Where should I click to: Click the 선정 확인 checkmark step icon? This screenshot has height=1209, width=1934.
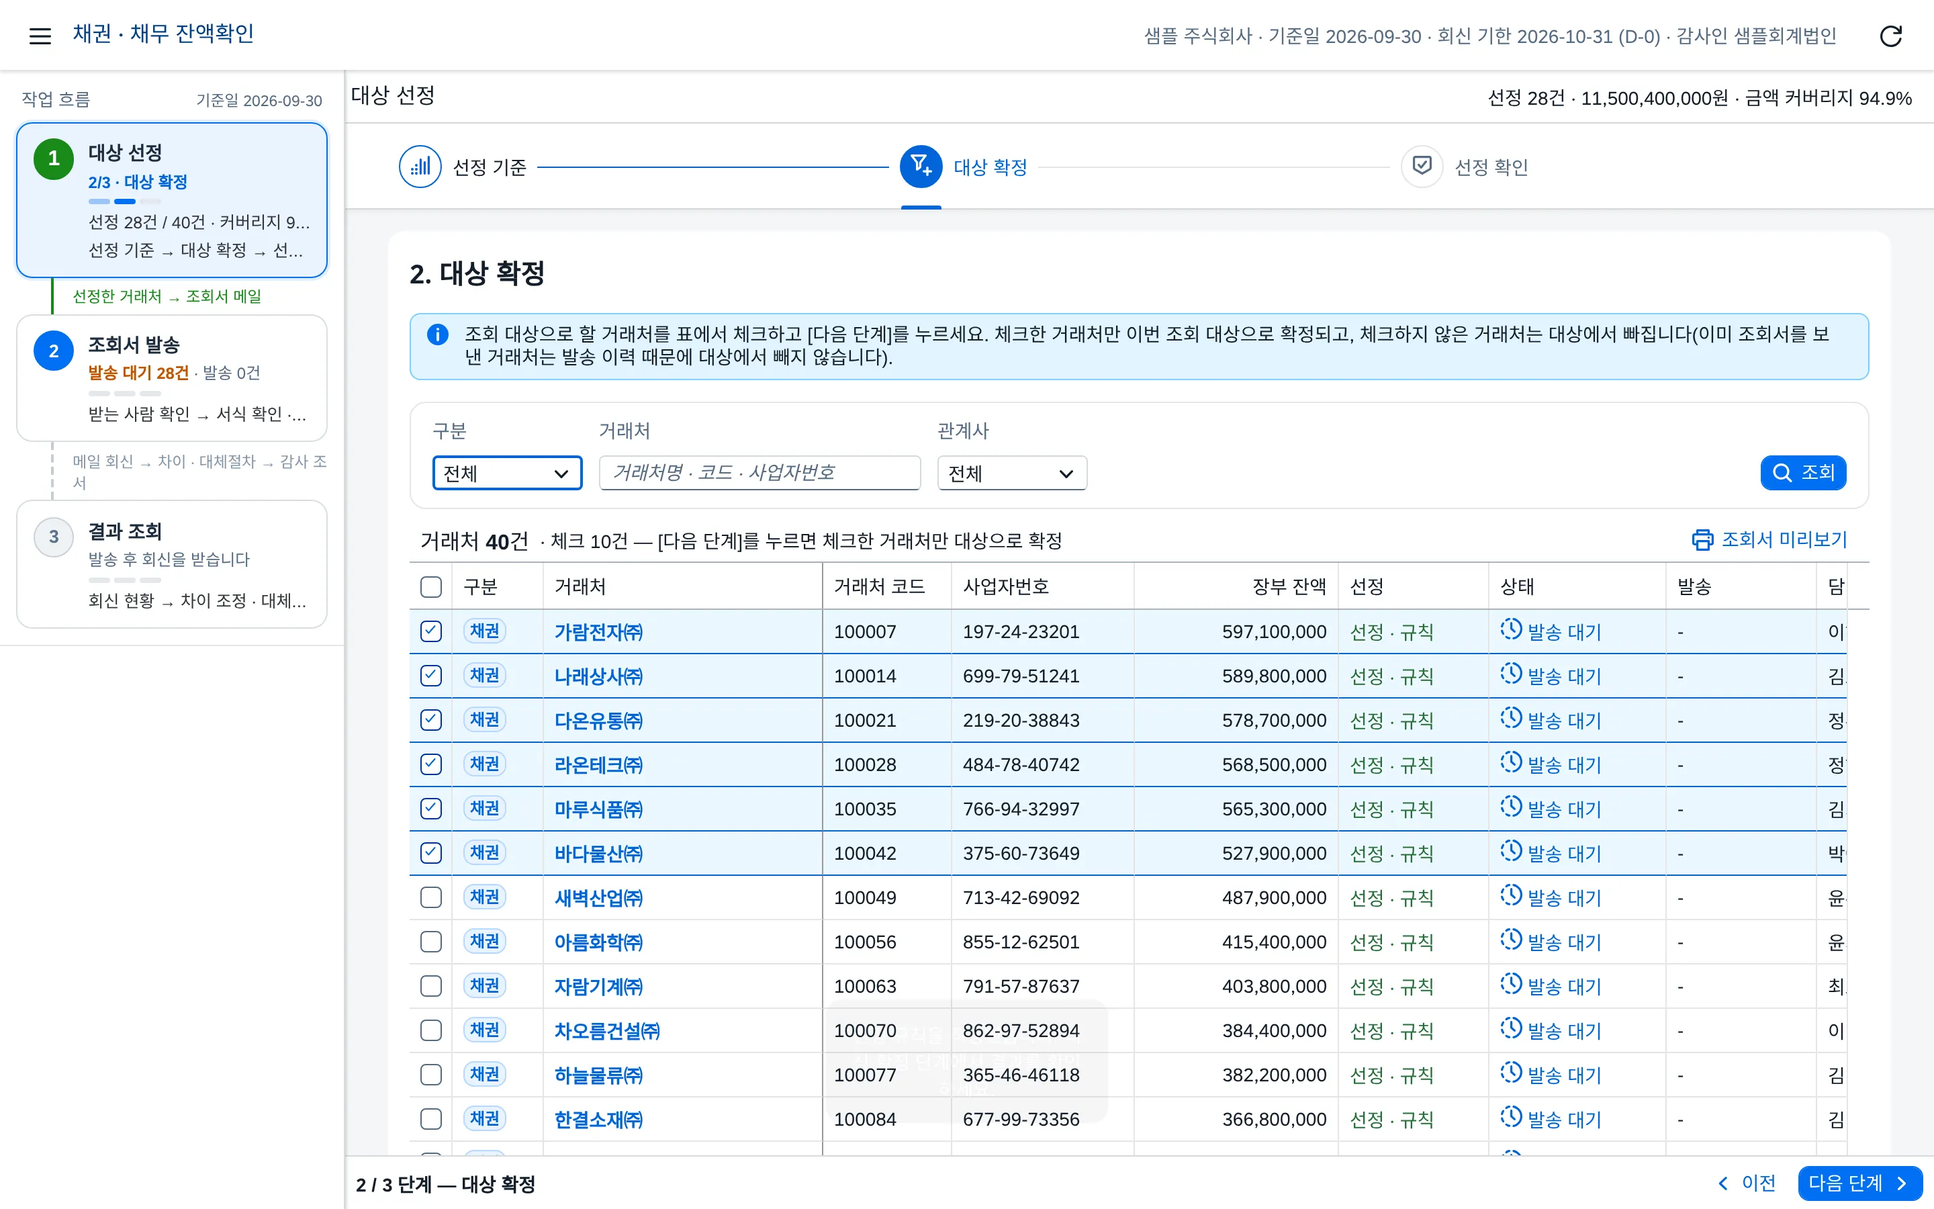[1422, 167]
